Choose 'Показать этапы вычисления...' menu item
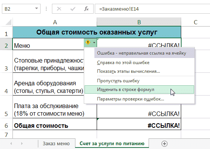210x149 pixels. [139, 71]
